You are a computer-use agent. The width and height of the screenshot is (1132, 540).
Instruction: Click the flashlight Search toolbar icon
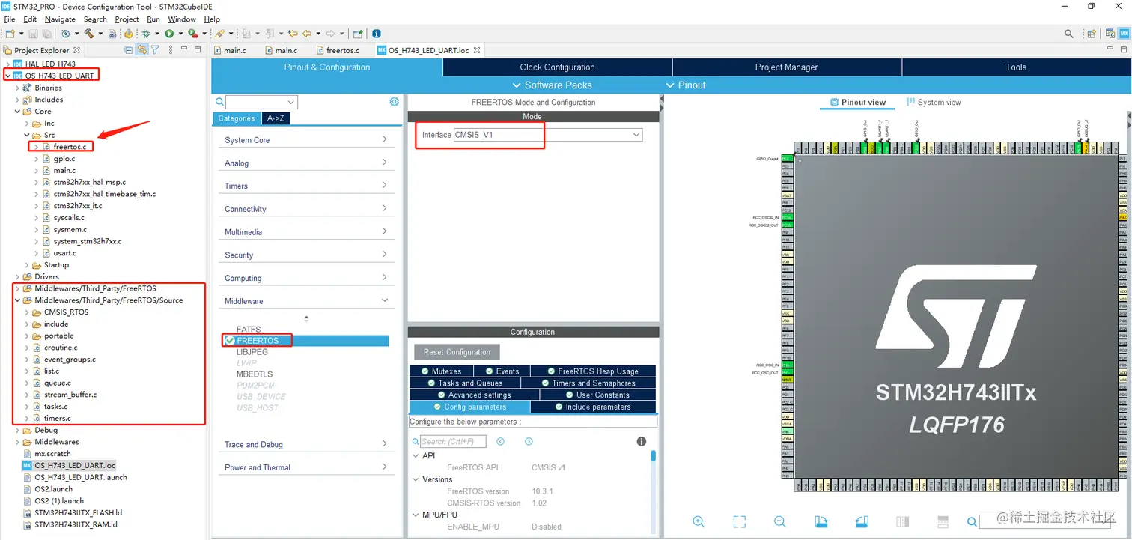[220, 34]
